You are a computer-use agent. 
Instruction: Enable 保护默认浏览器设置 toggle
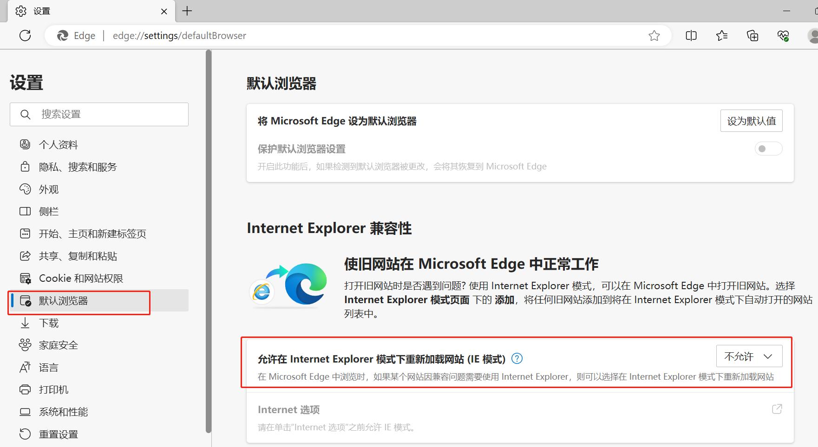pyautogui.click(x=768, y=149)
